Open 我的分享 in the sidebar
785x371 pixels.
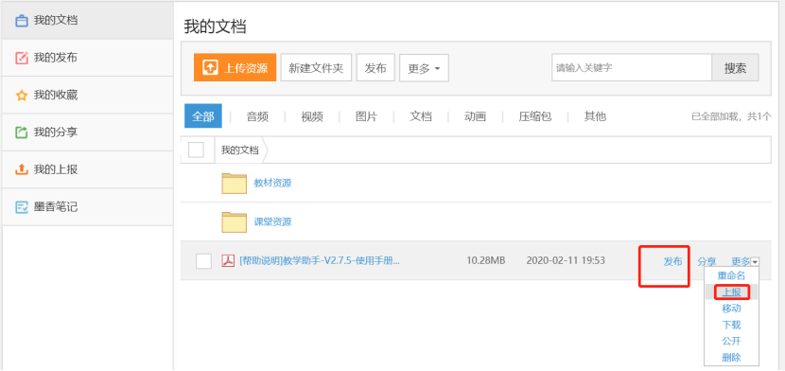(88, 132)
